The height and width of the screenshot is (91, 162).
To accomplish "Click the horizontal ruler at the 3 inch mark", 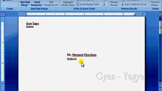I will coord(84,14).
